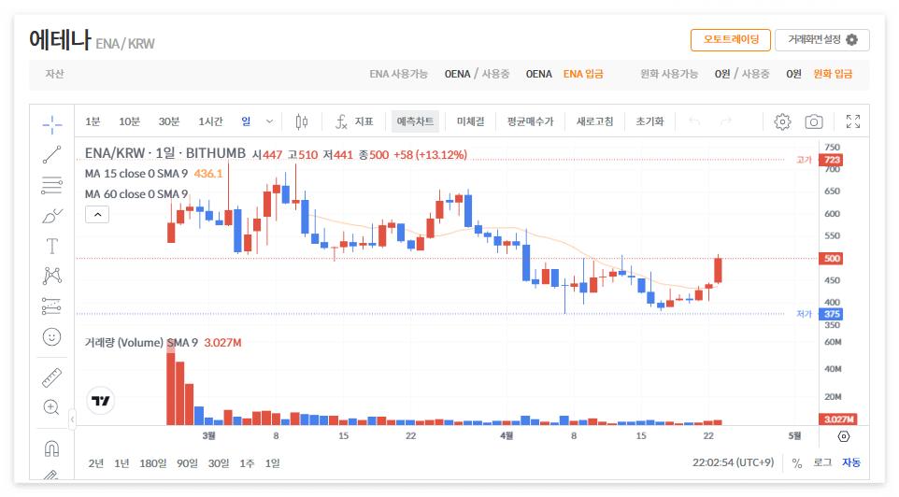Set range to 180일

tap(152, 463)
